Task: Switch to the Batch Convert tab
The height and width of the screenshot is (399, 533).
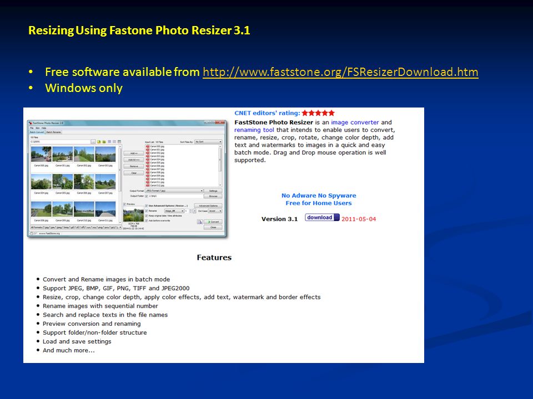Action: pyautogui.click(x=37, y=132)
